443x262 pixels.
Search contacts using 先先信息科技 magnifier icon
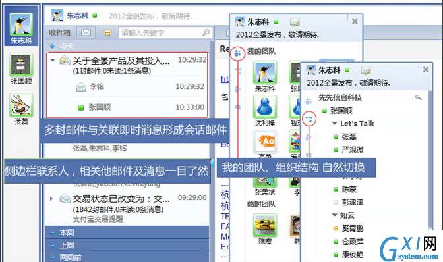[419, 97]
